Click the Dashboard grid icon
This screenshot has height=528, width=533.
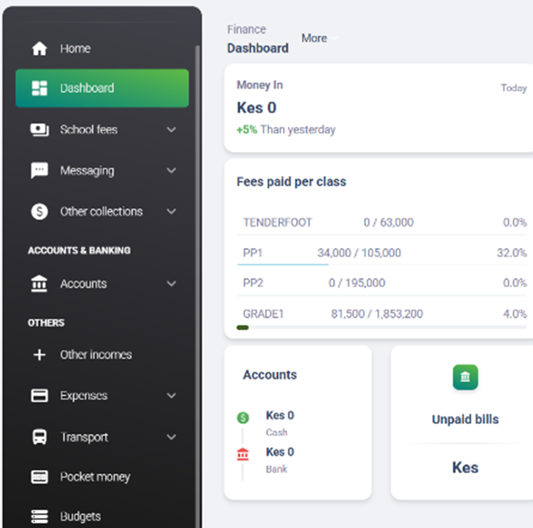tap(39, 89)
